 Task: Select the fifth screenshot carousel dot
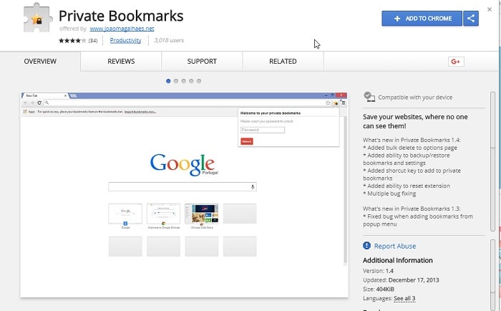(x=199, y=81)
